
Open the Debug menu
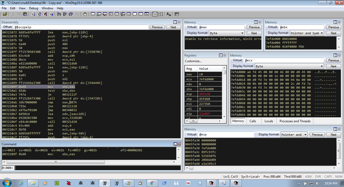coord(33,8)
